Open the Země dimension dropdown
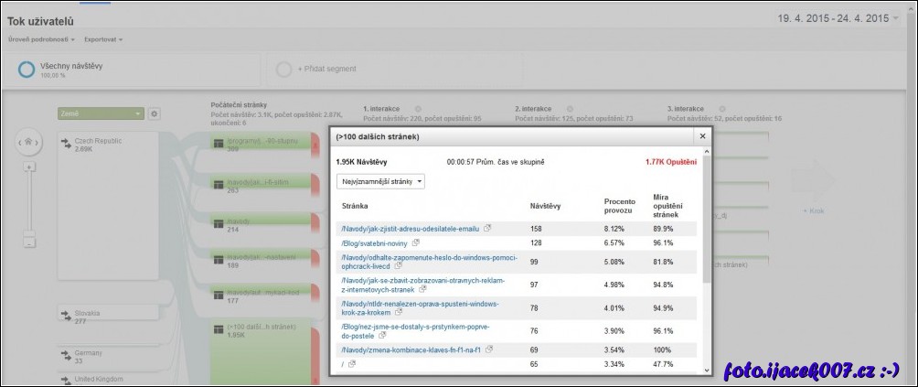The width and height of the screenshot is (918, 387). click(101, 113)
